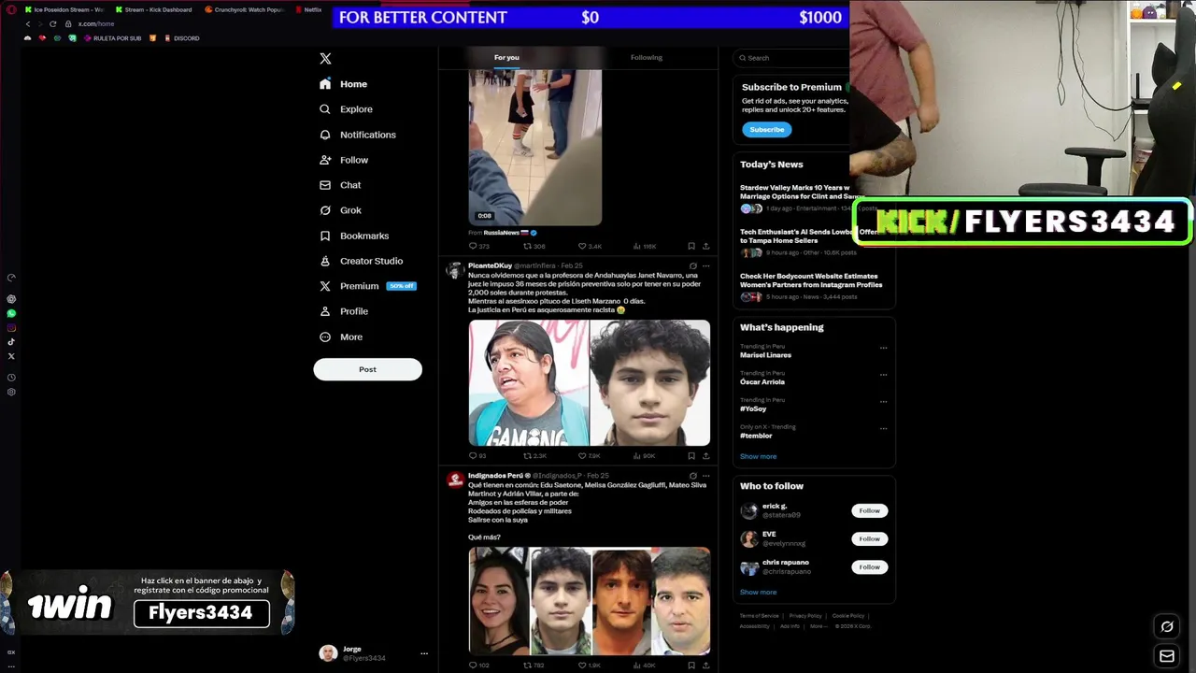Open the Follow item in X sidebar
The image size is (1196, 673).
coord(344,160)
